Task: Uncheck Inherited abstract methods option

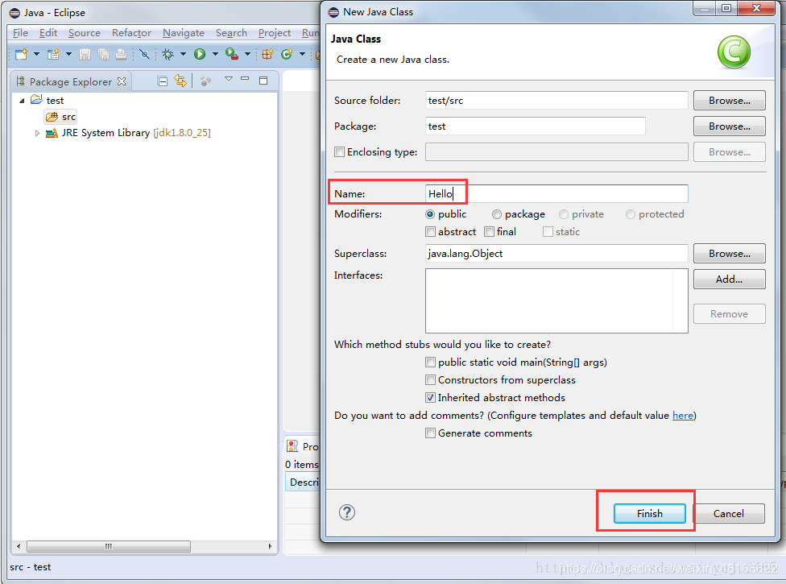Action: click(x=430, y=397)
